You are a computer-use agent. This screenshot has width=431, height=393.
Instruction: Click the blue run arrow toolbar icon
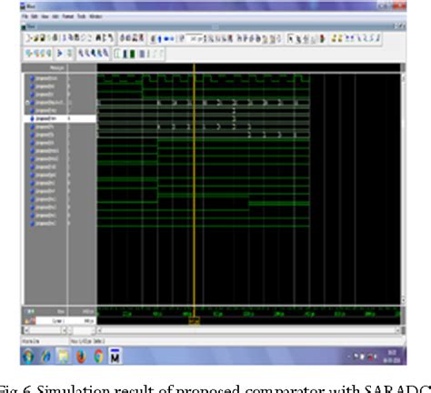(x=60, y=54)
